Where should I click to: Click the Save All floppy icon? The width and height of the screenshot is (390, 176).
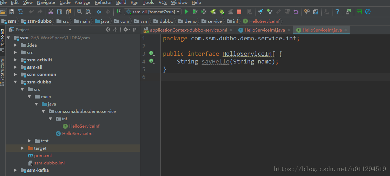pos(12,12)
